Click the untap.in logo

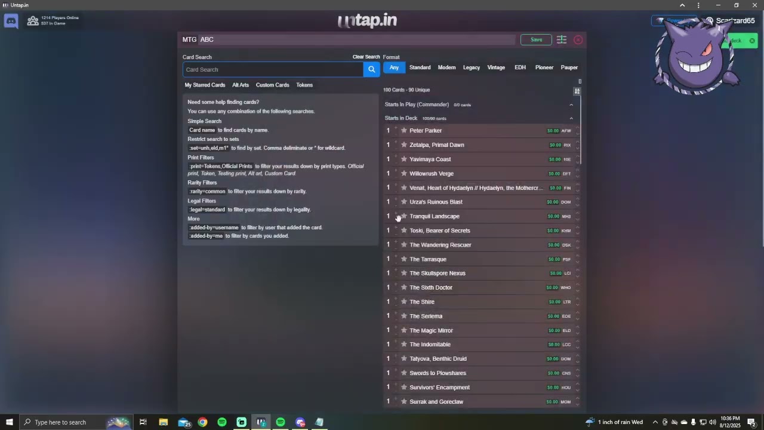point(367,21)
